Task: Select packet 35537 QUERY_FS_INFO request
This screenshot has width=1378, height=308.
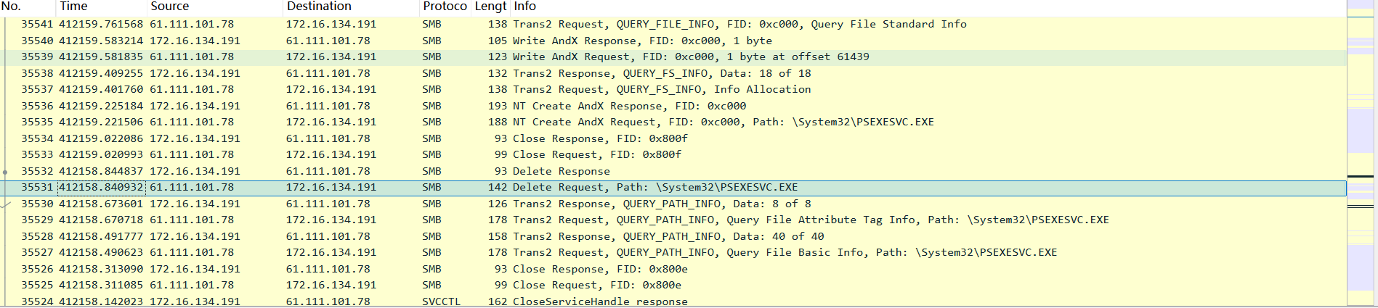Action: click(x=673, y=89)
